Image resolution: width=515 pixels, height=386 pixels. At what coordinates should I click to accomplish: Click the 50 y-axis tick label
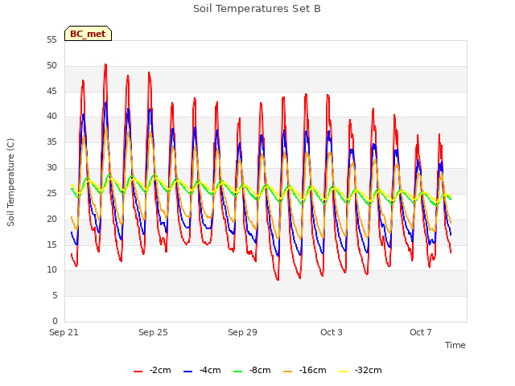51,66
